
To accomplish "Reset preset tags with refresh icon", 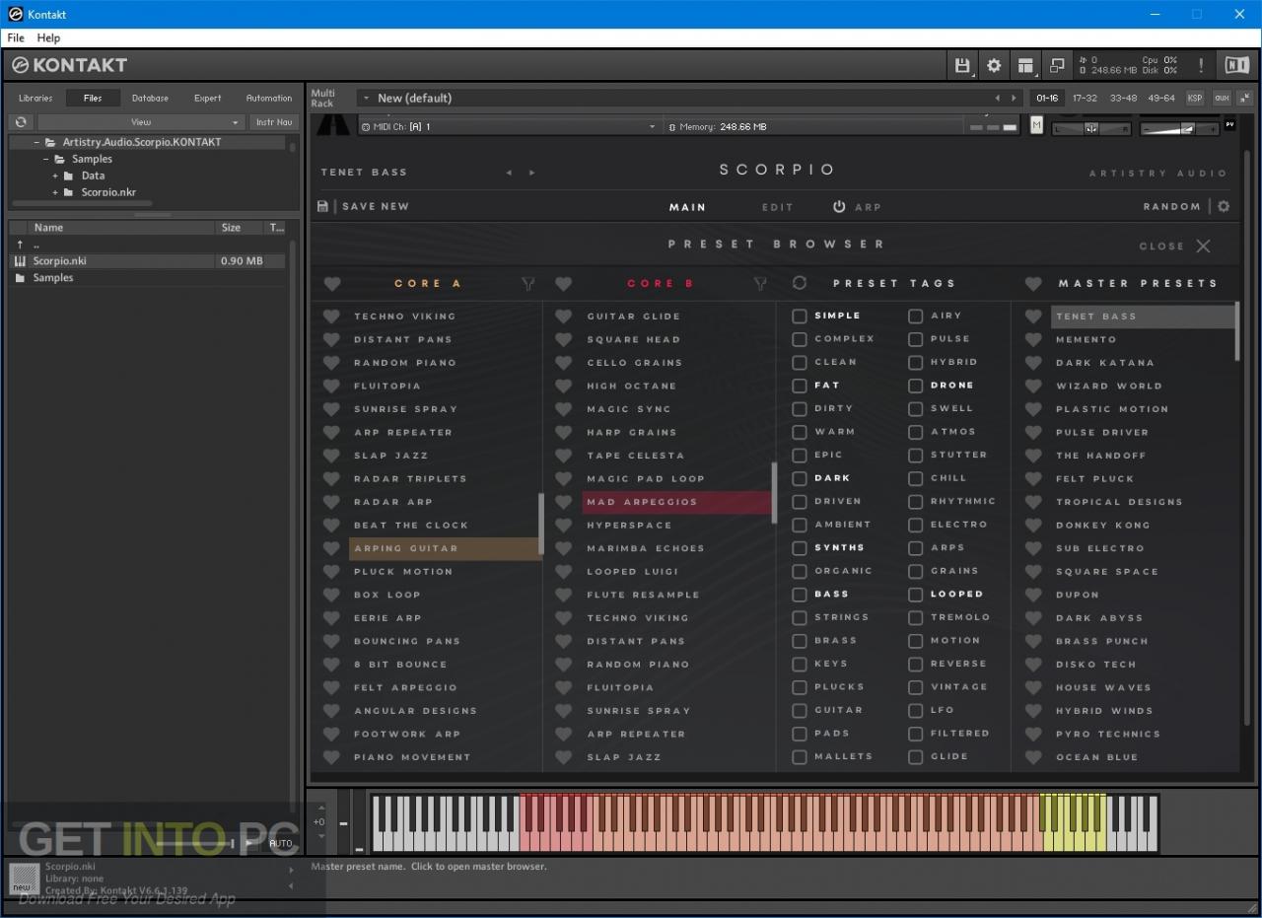I will coord(800,283).
